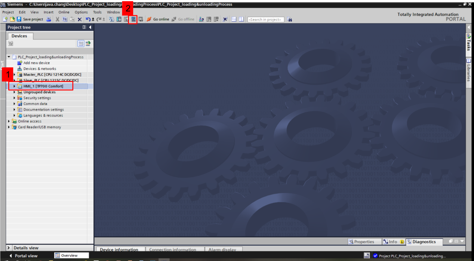Click Go offline
This screenshot has width=474, height=261.
[x=183, y=19]
